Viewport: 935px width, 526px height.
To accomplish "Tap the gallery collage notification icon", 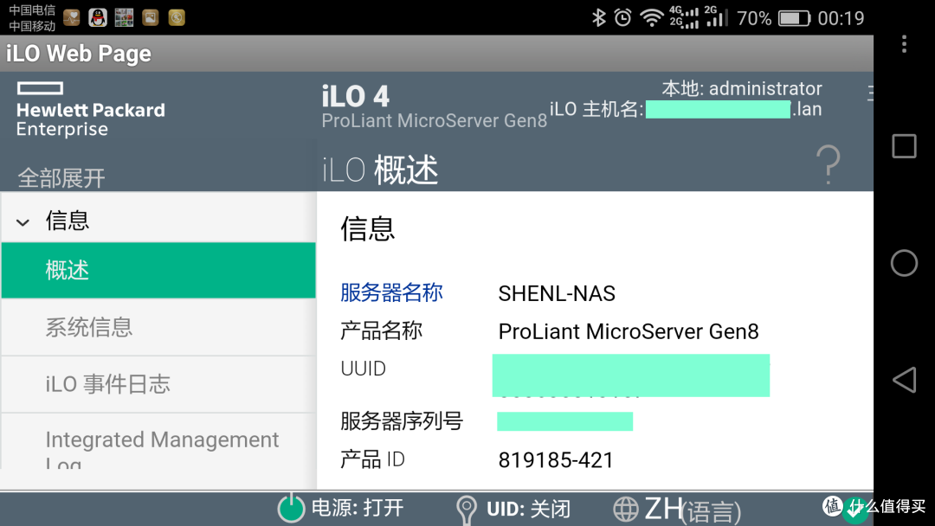I will click(124, 18).
